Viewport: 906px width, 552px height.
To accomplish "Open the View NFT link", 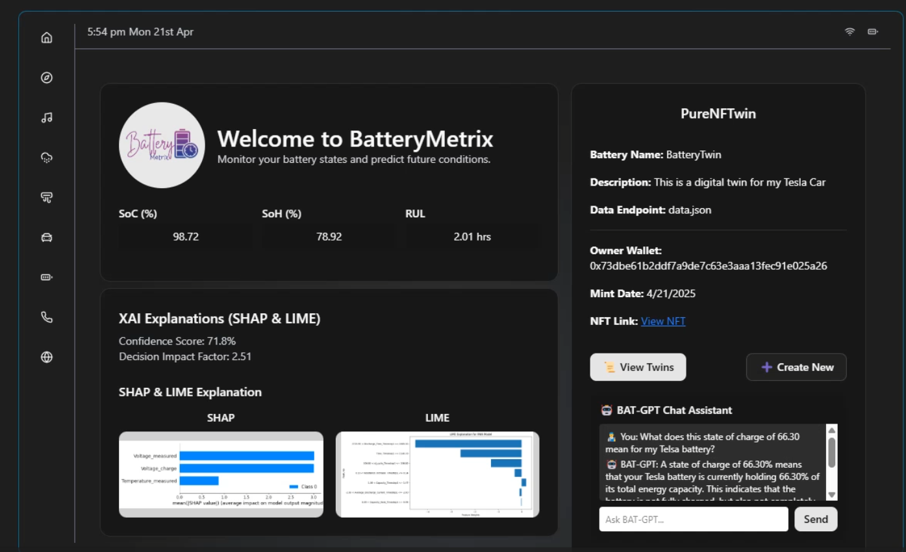I will pyautogui.click(x=663, y=321).
